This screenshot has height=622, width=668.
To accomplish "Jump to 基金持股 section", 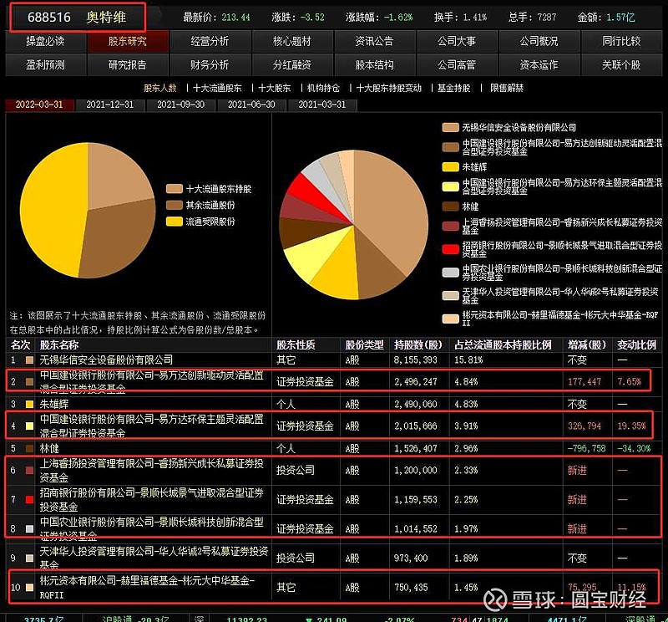I will [453, 89].
